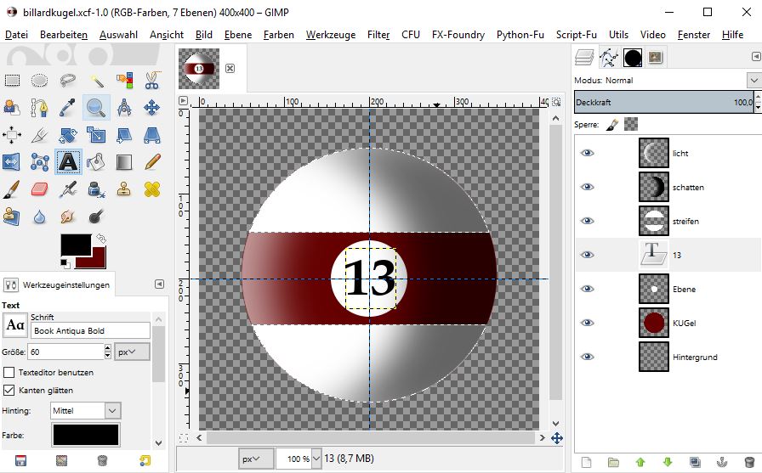Image resolution: width=762 pixels, height=473 pixels.
Task: Pick the Eraser tool
Action: 40,189
